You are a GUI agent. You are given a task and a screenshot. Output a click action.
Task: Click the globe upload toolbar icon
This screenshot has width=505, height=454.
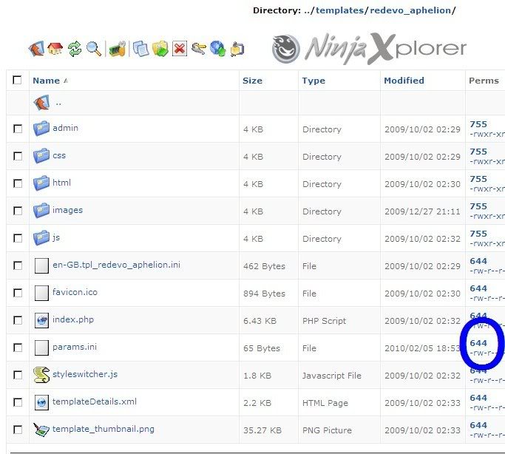click(x=217, y=50)
